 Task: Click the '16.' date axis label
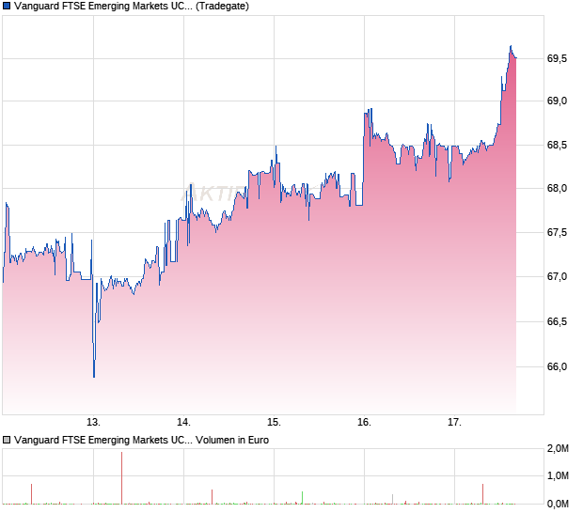[365, 423]
